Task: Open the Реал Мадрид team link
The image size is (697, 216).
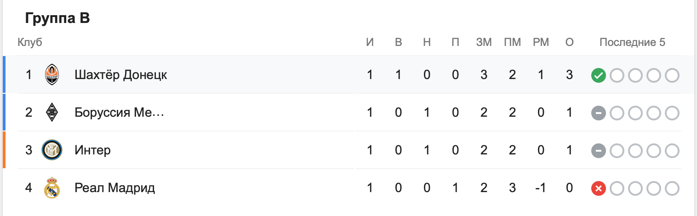Action: tap(115, 188)
